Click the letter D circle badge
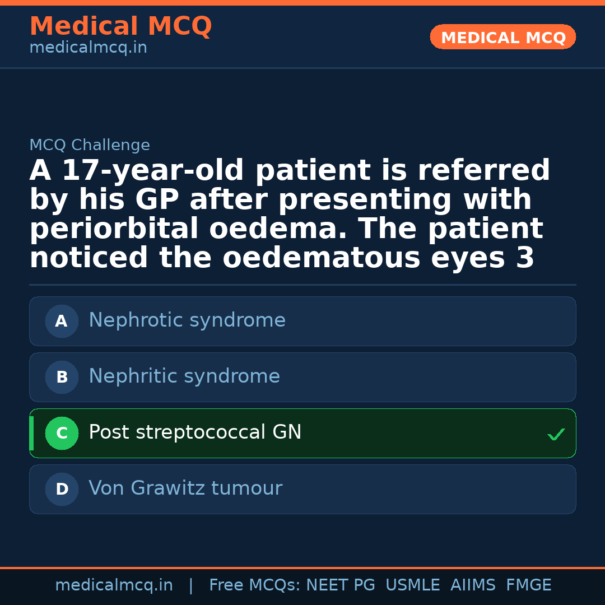Viewport: 605px width, 605px height. [62, 490]
